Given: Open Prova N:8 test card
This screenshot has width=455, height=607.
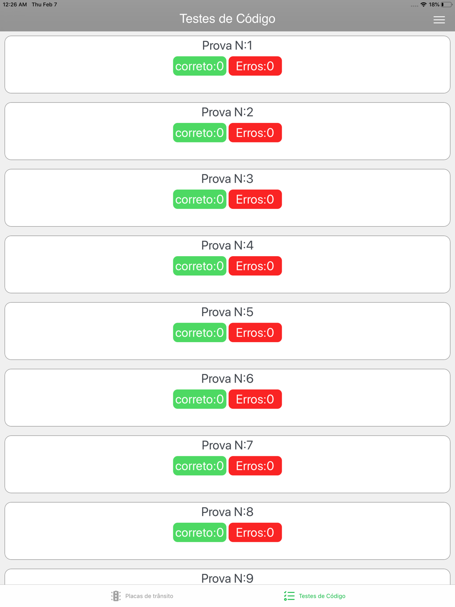Looking at the screenshot, I should click(x=227, y=531).
